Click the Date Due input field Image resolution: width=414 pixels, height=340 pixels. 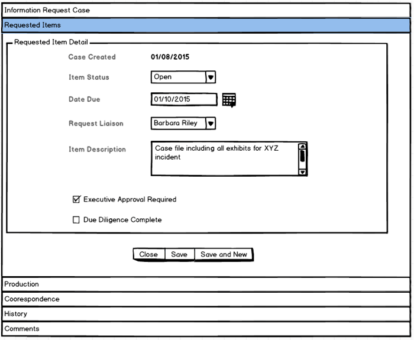click(x=183, y=99)
